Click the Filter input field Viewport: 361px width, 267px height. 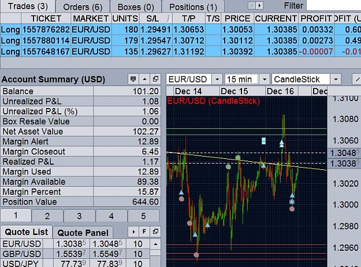(333, 5)
